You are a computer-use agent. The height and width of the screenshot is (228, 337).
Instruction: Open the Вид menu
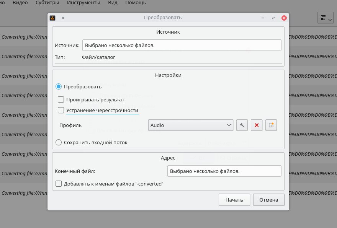click(x=113, y=3)
